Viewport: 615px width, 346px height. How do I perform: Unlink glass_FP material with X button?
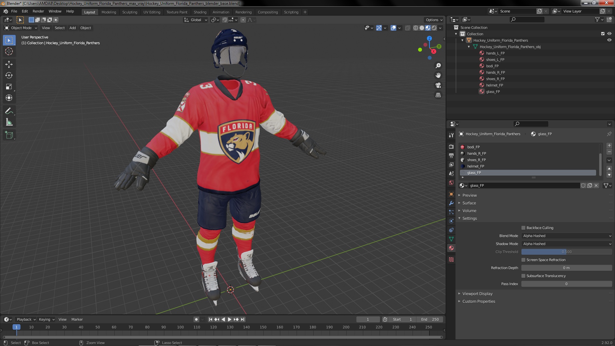[x=596, y=185]
